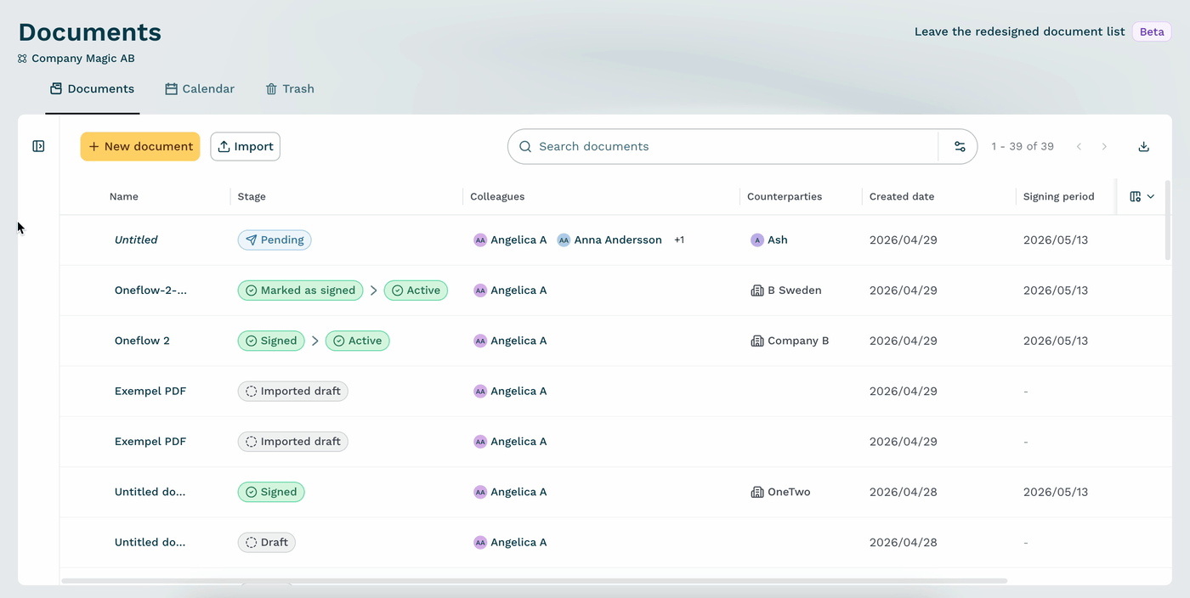The image size is (1190, 598).
Task: Click the Company B building icon
Action: pyautogui.click(x=757, y=341)
